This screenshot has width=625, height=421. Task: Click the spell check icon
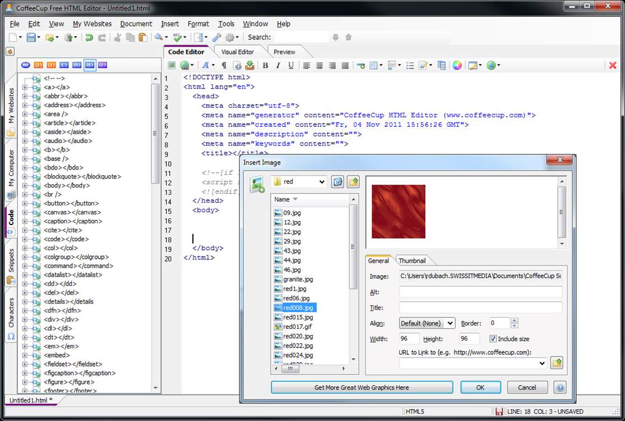177,38
